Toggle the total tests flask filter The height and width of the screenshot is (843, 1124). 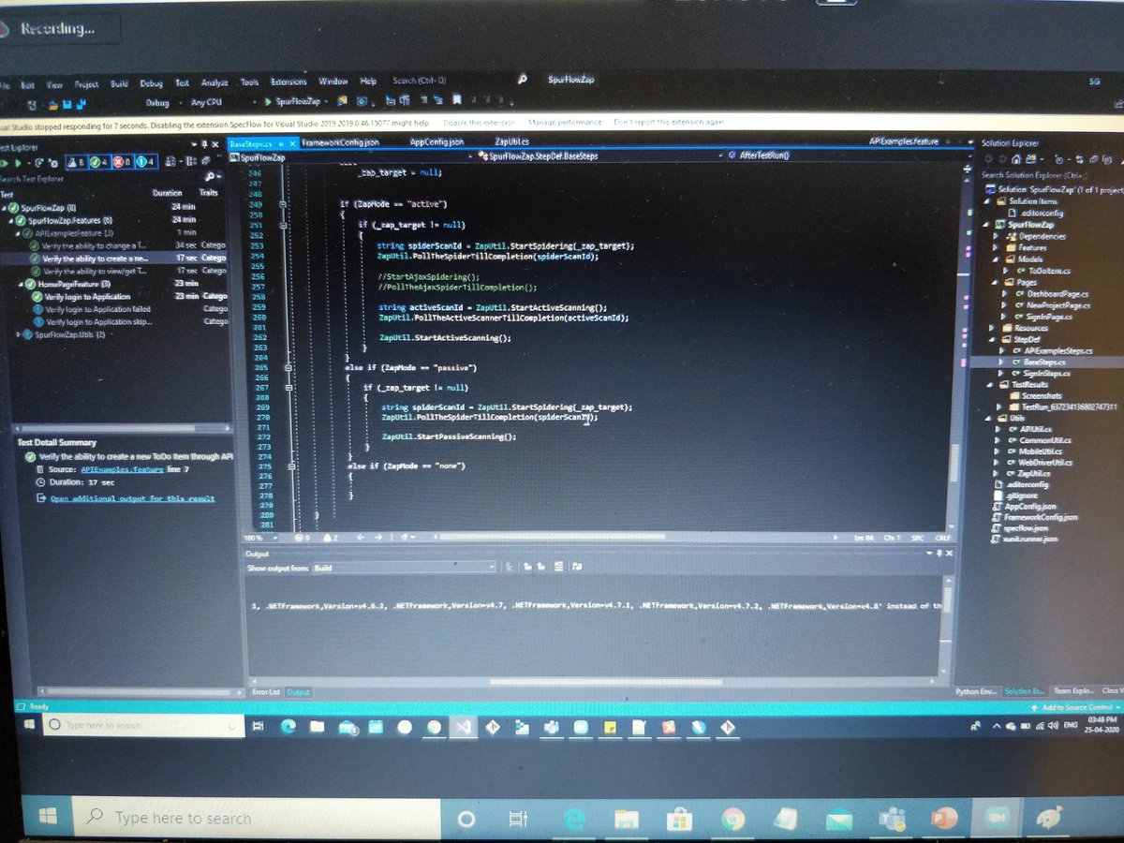[75, 163]
